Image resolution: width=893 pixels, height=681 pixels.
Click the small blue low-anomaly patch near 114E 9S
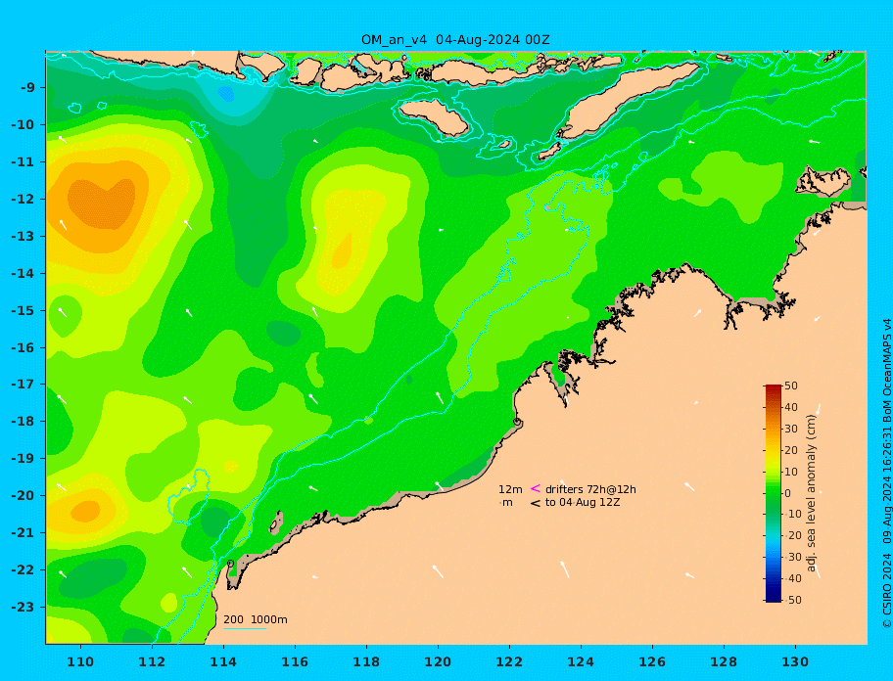pos(226,94)
